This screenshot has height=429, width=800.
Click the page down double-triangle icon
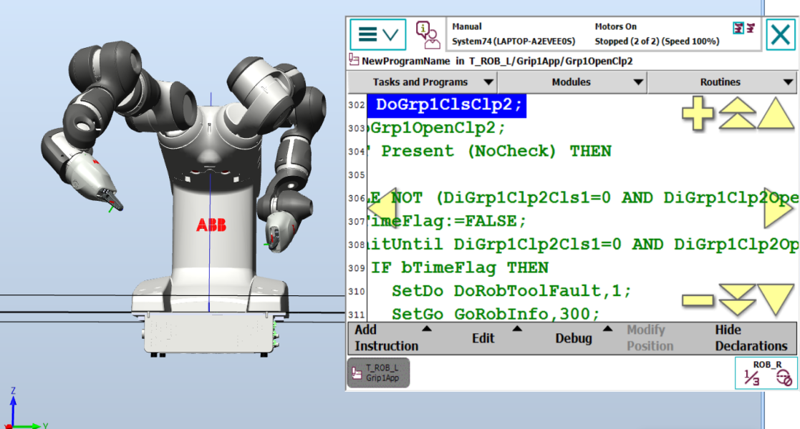pyautogui.click(x=737, y=300)
